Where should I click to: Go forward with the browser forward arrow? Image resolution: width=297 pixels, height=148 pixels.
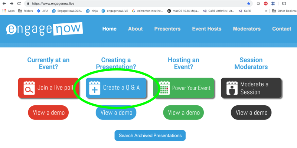coord(12,3)
